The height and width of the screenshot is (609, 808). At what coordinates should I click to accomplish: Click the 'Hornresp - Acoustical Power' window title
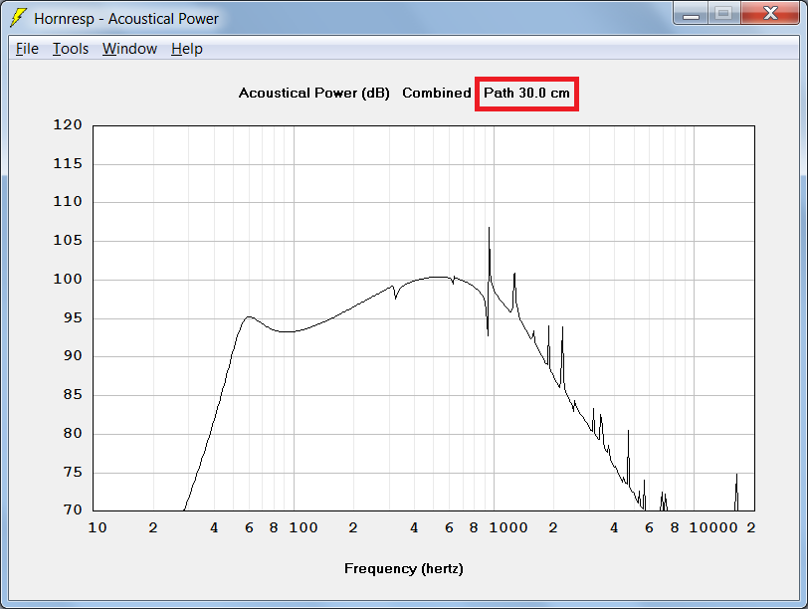pyautogui.click(x=126, y=19)
